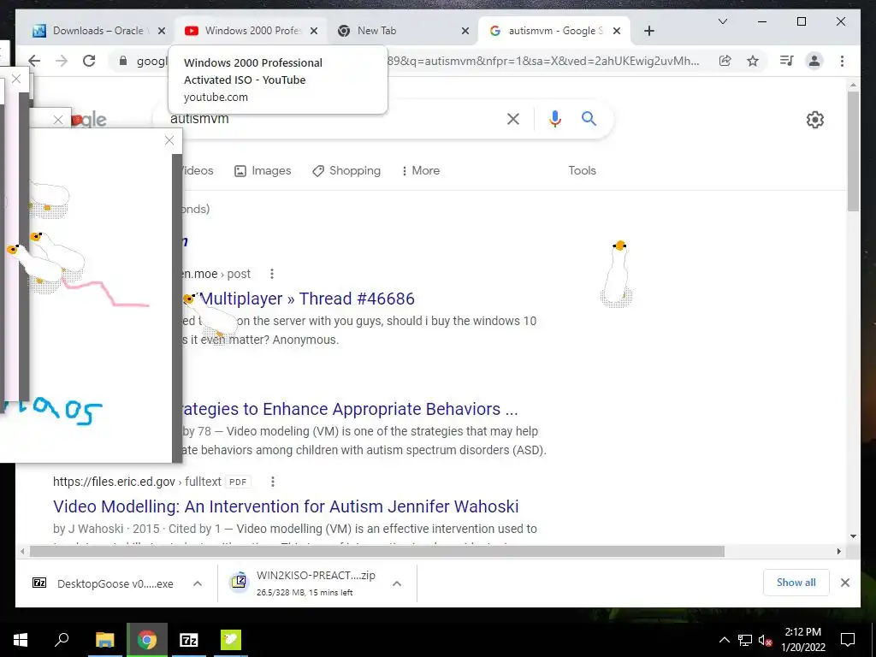
Task: Click Show all downloads
Action: pyautogui.click(x=796, y=583)
